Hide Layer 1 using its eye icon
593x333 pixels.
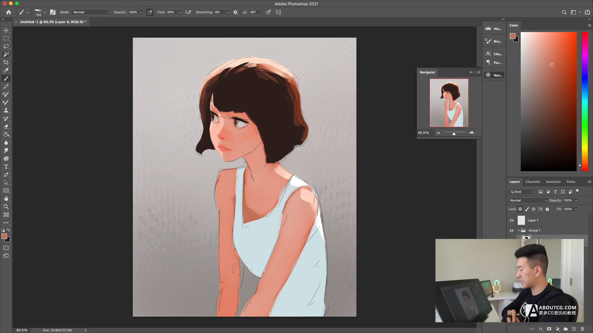coord(511,220)
